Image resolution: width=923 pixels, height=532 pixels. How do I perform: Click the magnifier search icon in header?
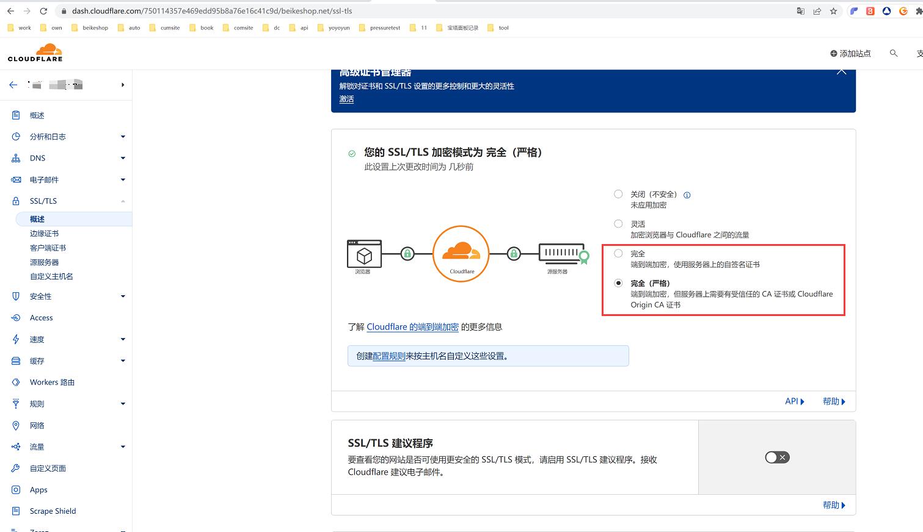click(894, 53)
